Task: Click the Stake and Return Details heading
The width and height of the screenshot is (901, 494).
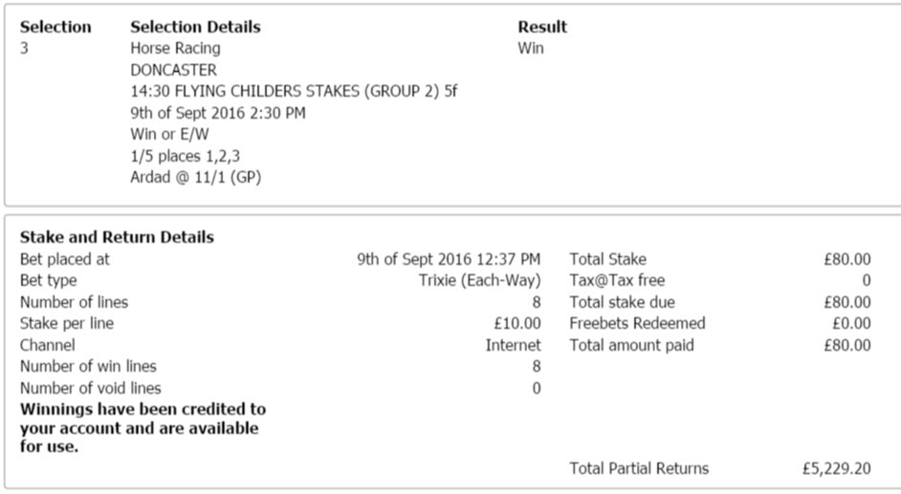Action: (x=117, y=237)
